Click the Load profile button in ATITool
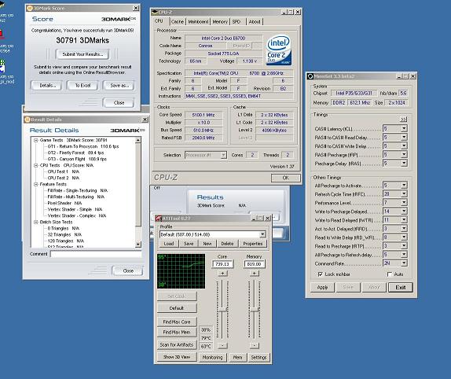Viewport: 451px width, 379px height. pyautogui.click(x=169, y=244)
